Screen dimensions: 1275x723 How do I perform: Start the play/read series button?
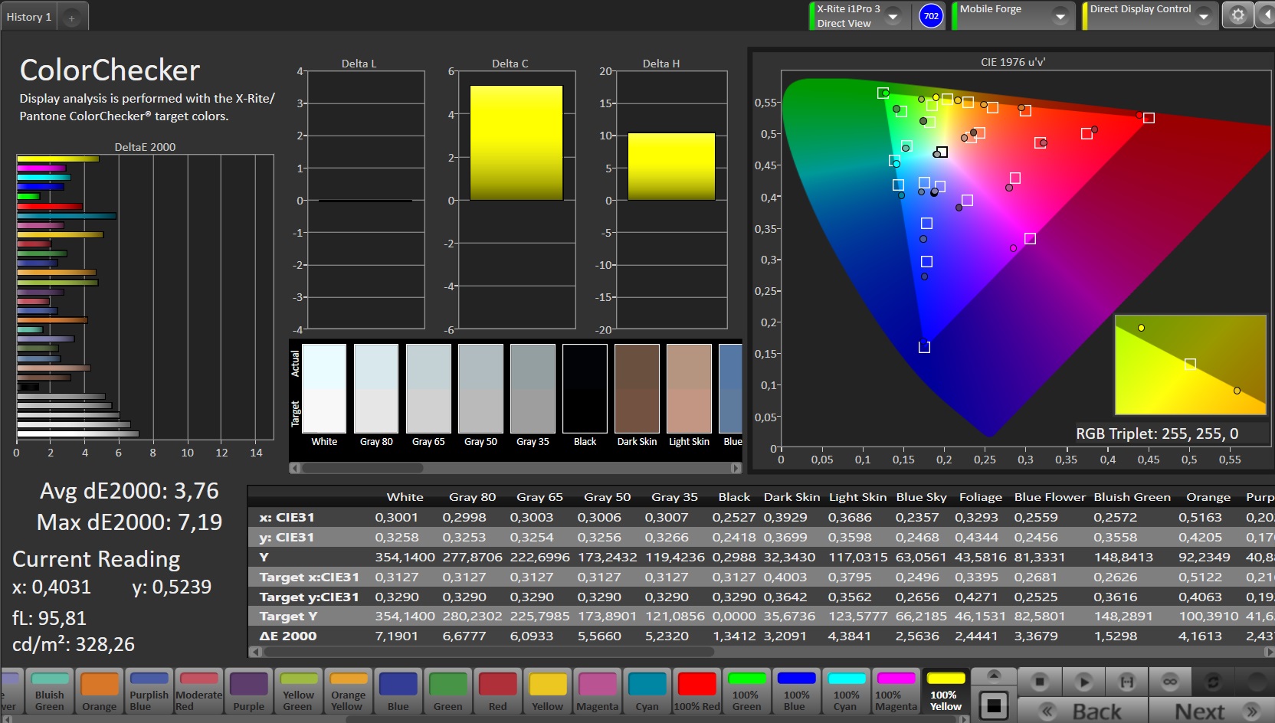[x=1083, y=681]
